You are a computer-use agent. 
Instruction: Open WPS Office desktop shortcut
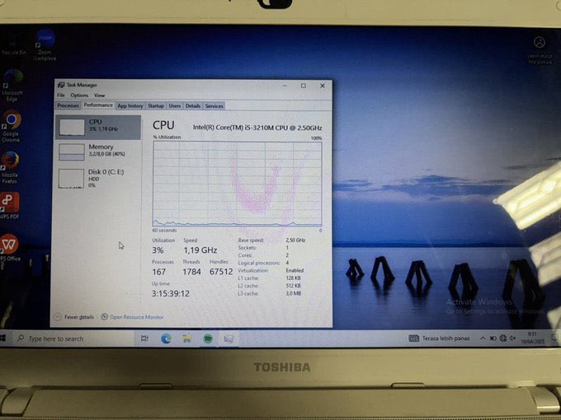pos(10,247)
